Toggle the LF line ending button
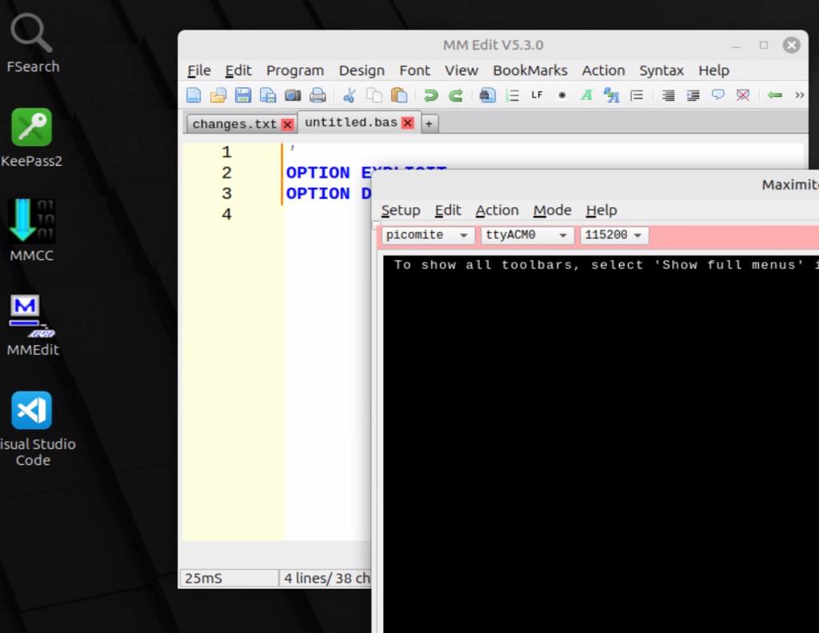The image size is (819, 633). [537, 95]
